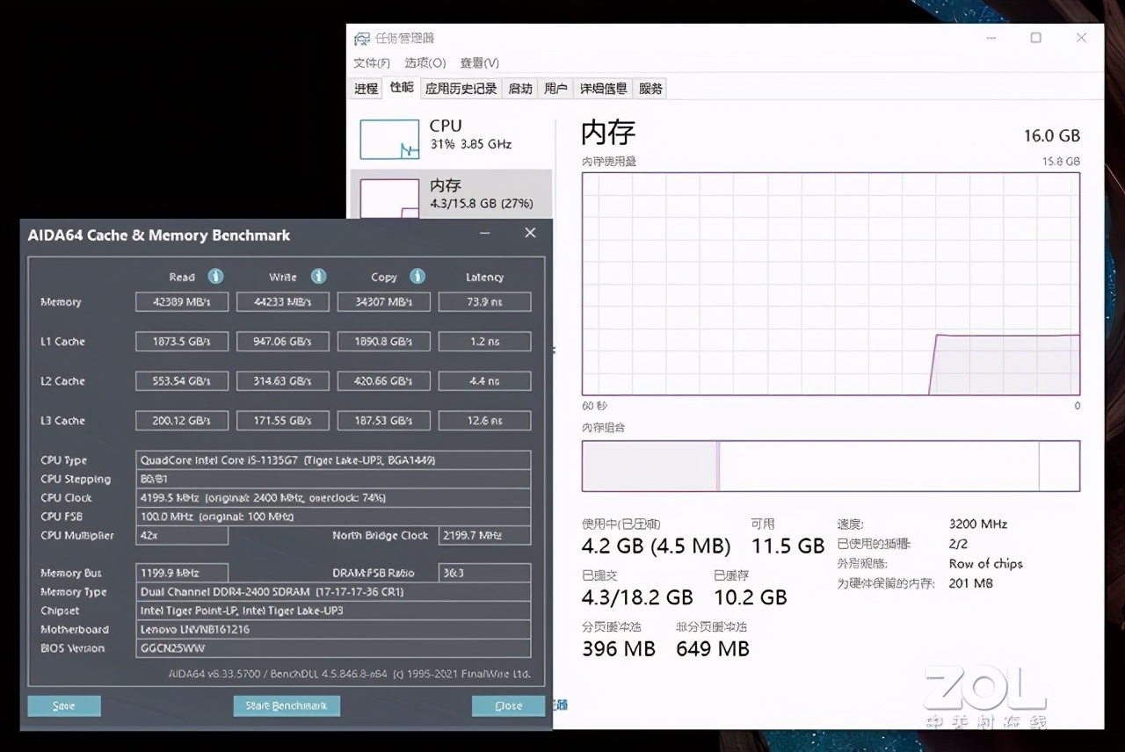Switch to the 启动 tab

pyautogui.click(x=520, y=89)
